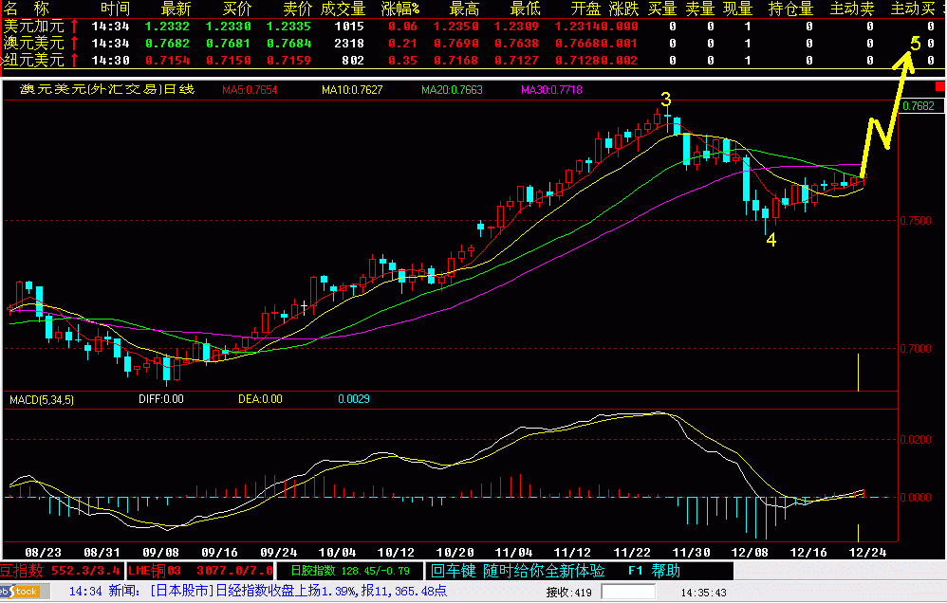
Task: Click the MA5:0.7654 moving average label
Action: [x=250, y=90]
